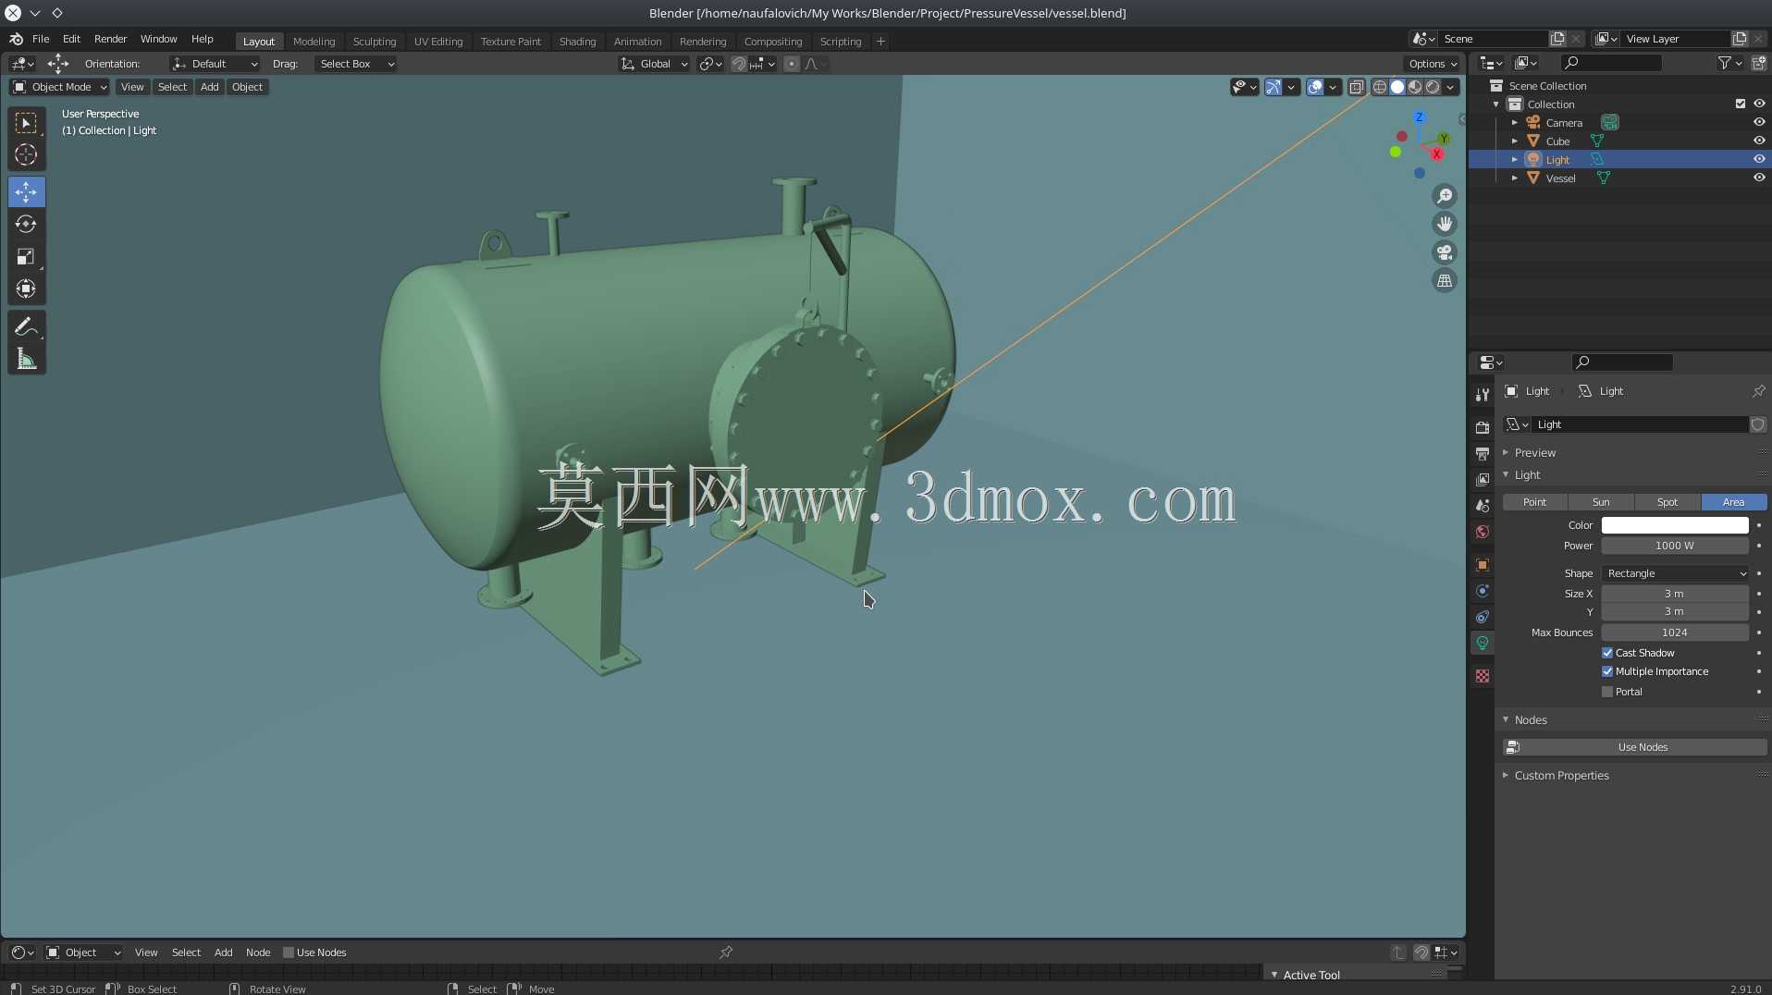The image size is (1772, 995).
Task: Toggle snapping magnet
Action: pos(738,64)
